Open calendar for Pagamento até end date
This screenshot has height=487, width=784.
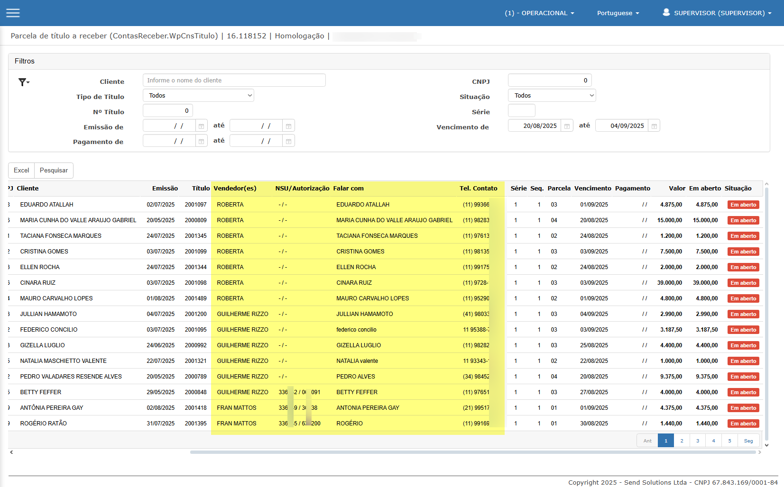[288, 141]
